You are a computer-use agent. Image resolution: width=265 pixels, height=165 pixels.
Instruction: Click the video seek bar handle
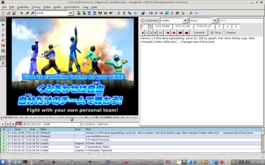tap(72, 119)
